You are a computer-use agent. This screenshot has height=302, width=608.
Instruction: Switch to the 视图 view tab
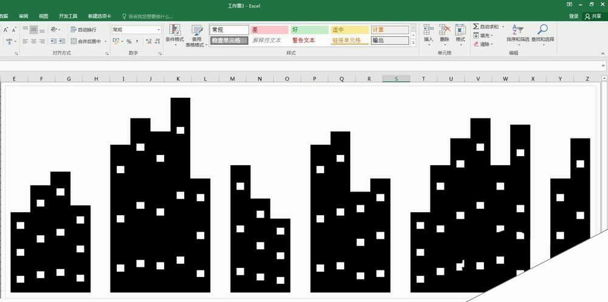point(43,16)
